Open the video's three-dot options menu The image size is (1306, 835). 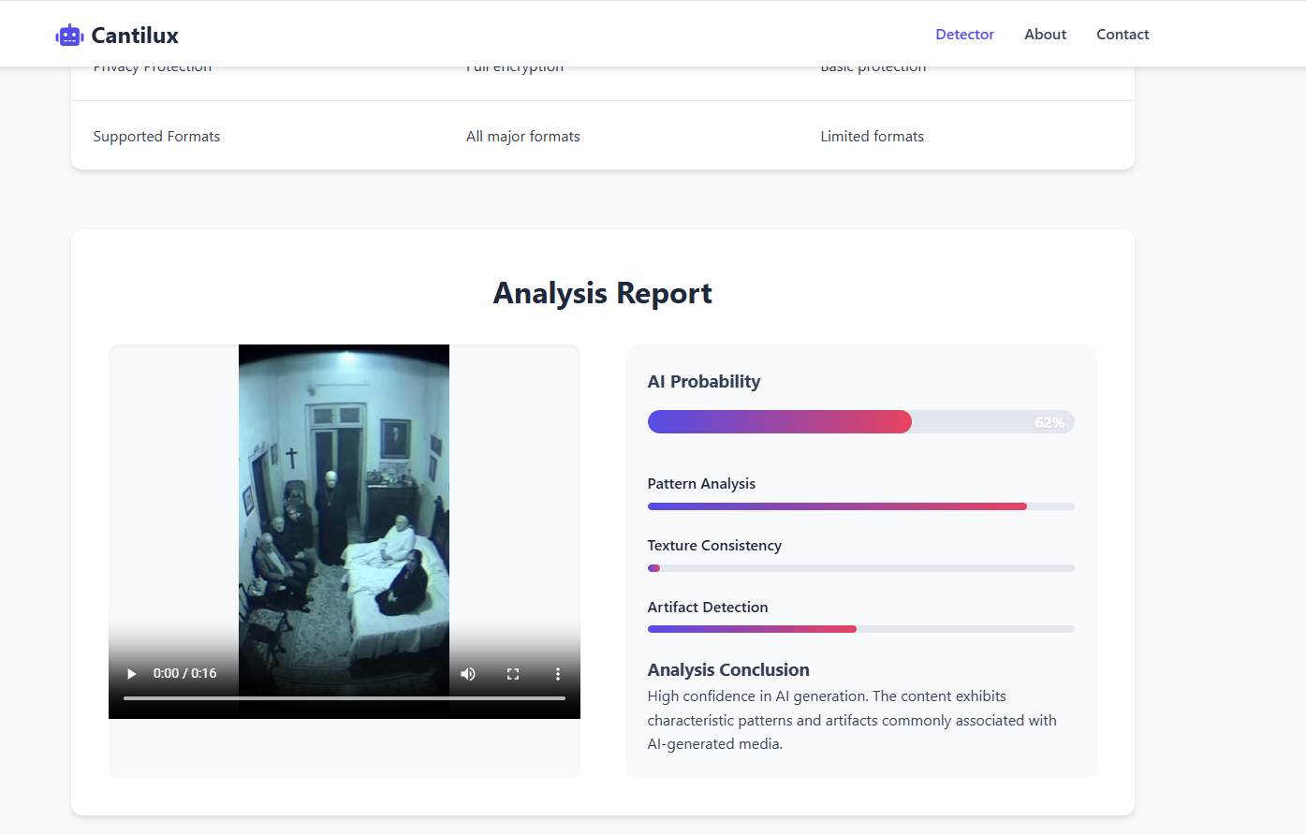coord(558,674)
